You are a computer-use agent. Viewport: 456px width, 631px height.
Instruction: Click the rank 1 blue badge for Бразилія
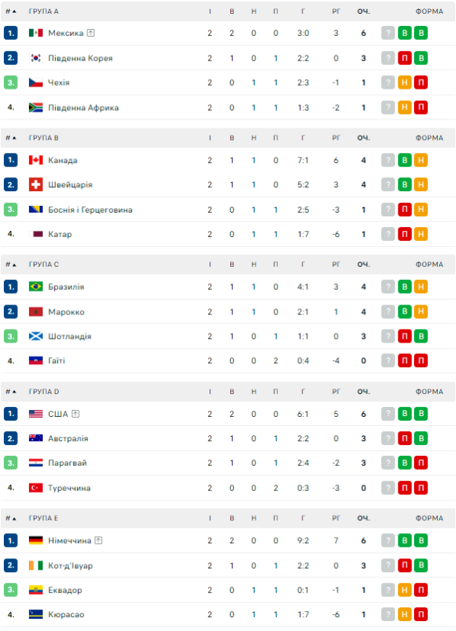point(11,287)
